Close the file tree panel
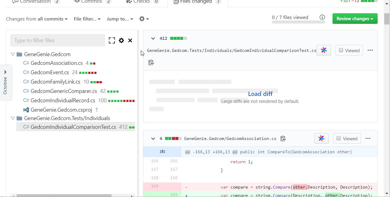 point(130,40)
